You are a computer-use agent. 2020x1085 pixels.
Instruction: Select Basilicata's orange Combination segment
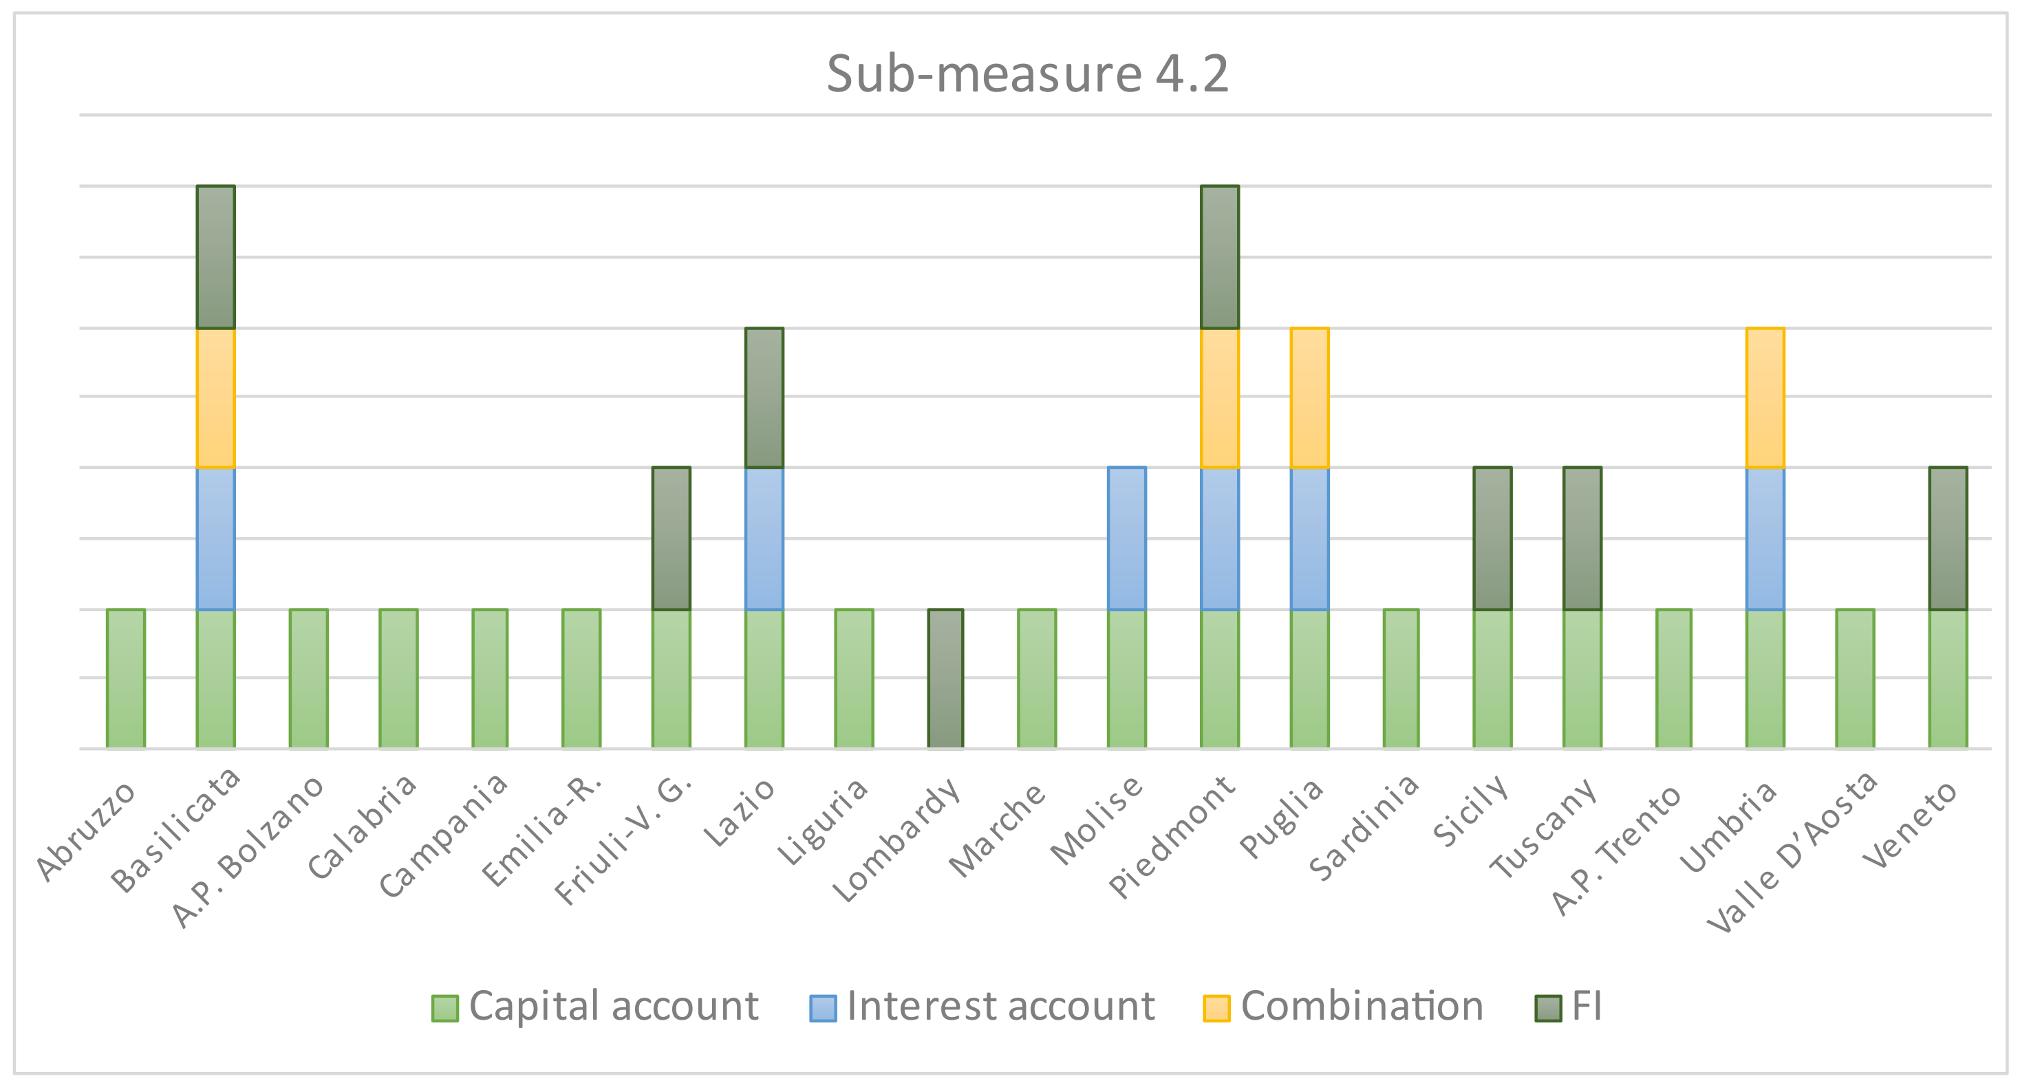pyautogui.click(x=215, y=398)
